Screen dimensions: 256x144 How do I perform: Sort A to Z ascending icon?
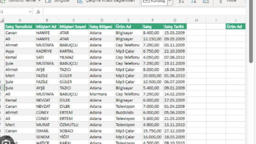[x=193, y=1]
